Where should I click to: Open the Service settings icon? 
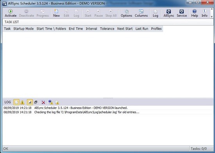point(182,11)
